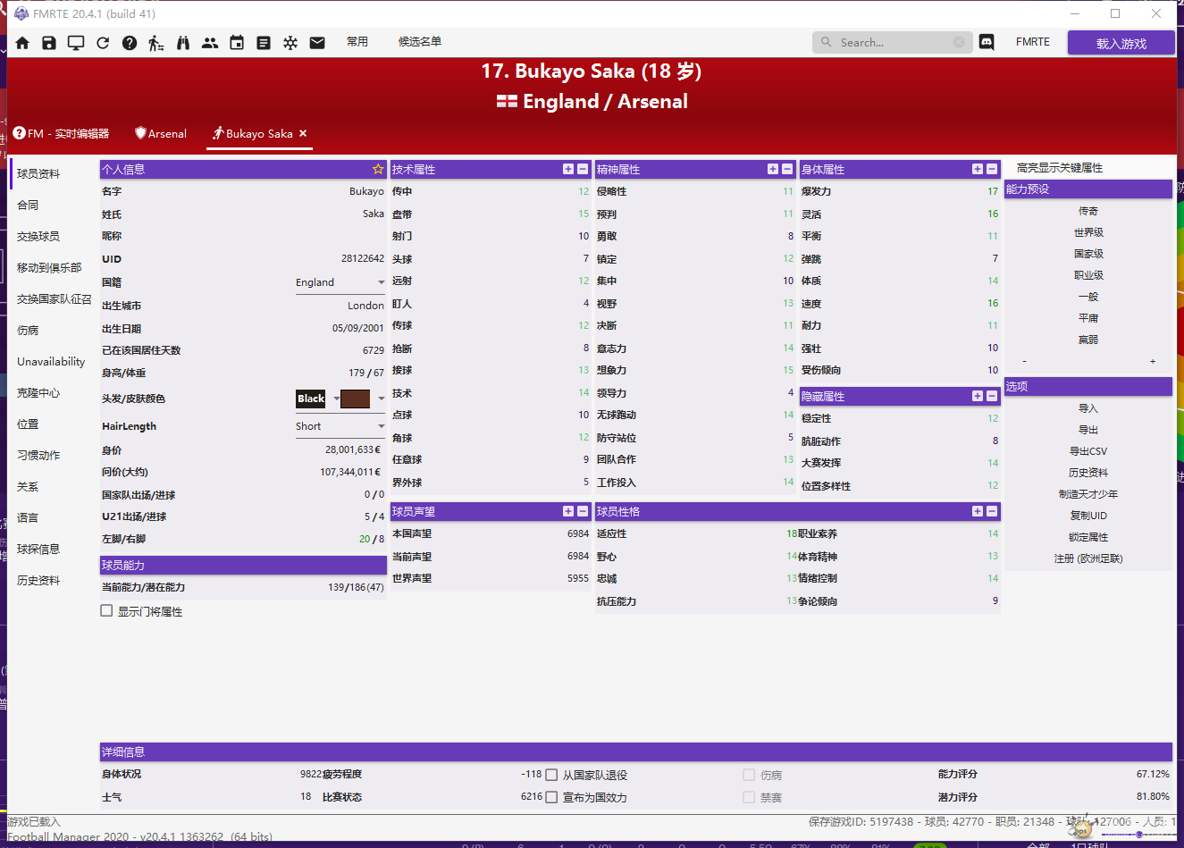Viewport: 1184px width, 848px height.
Task: Click the Refresh arrow icon in toolbar
Action: [103, 43]
